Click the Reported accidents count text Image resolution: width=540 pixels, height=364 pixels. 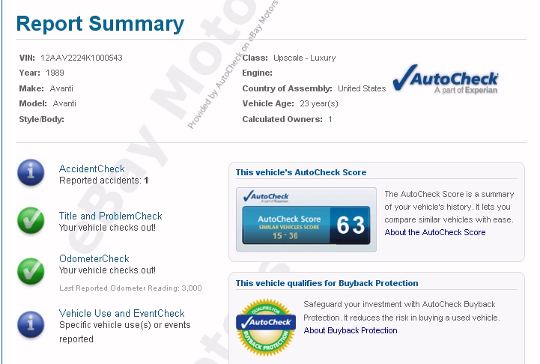(x=103, y=181)
